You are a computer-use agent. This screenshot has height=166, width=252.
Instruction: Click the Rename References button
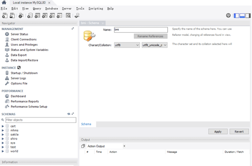(x=150, y=36)
